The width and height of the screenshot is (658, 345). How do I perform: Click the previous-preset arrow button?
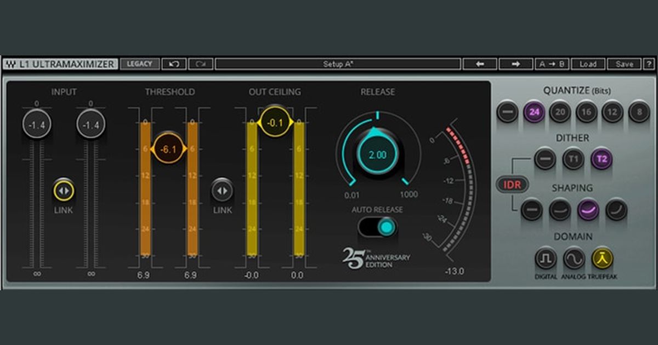pyautogui.click(x=480, y=64)
